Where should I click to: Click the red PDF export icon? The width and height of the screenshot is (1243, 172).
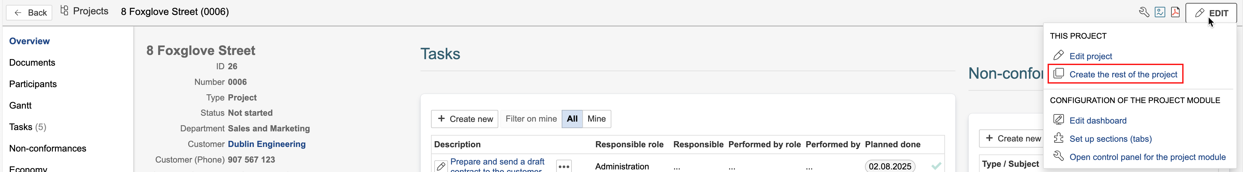1175,12
